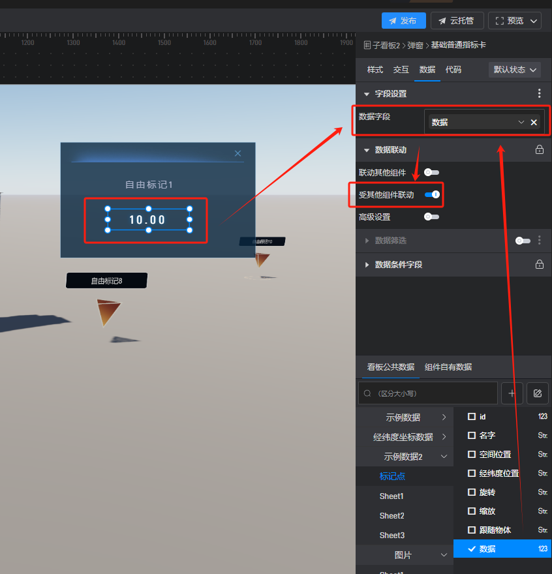The height and width of the screenshot is (574, 552).
Task: Click the lock icon beside 数据条件字段
Action: pos(539,264)
